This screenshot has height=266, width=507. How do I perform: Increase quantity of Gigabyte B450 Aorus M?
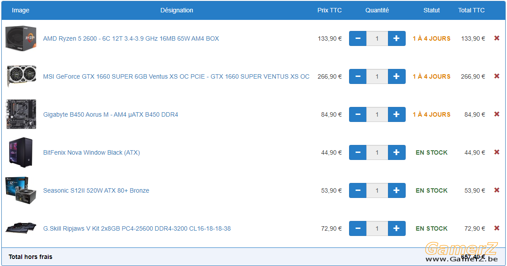[396, 114]
